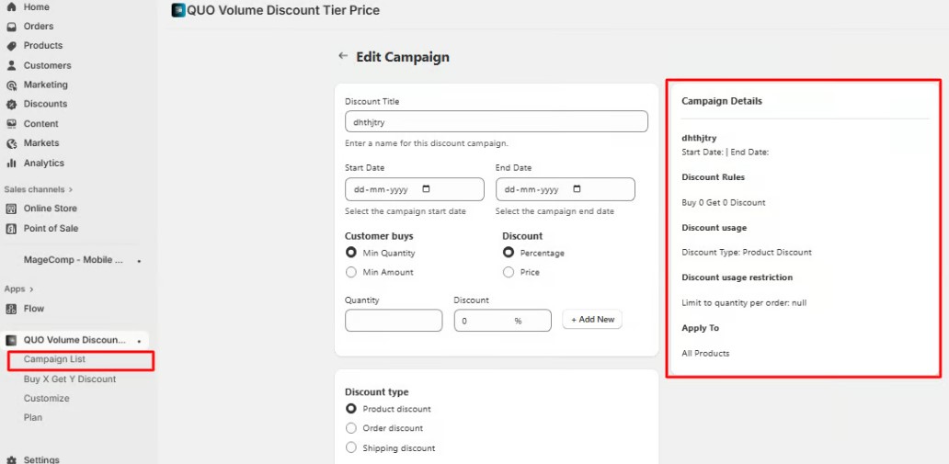
Task: Select the Min Amount radio button
Action: [351, 272]
